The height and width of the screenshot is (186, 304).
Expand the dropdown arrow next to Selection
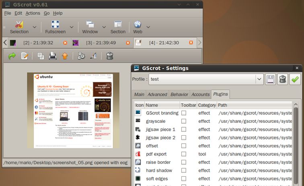click(x=35, y=27)
